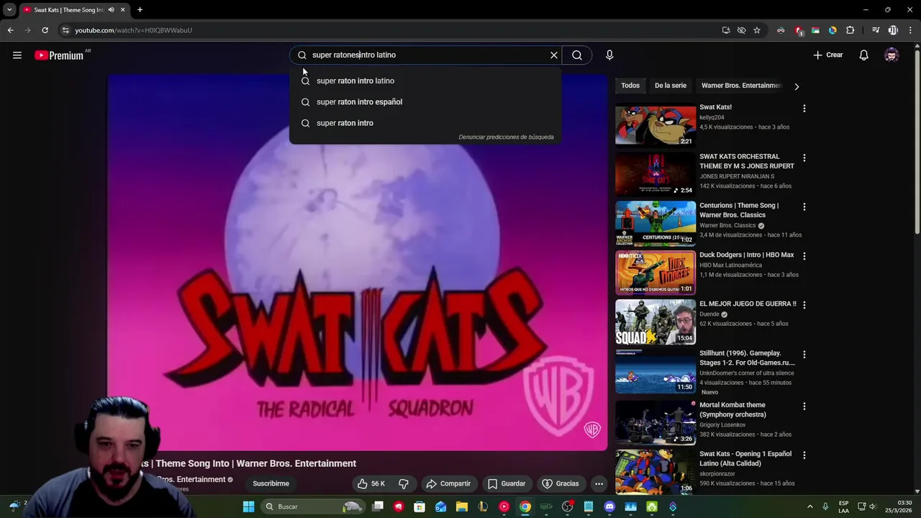Open 'Denunciar predicciones de búsqueda' link
This screenshot has width=921, height=518.
[506, 137]
